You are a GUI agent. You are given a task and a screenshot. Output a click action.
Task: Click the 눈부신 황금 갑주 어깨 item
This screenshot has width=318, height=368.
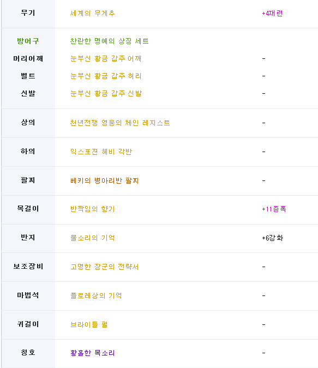[106, 58]
